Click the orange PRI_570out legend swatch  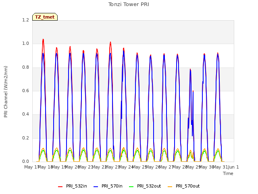(x=170, y=186)
